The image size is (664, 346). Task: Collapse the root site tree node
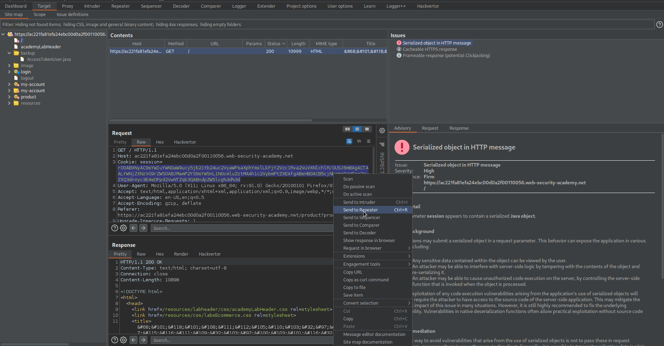click(x=3, y=34)
